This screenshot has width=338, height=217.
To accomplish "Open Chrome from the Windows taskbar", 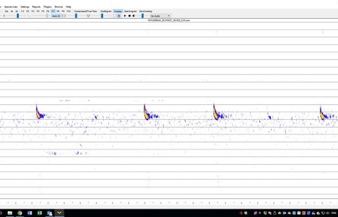I will [x=20, y=213].
